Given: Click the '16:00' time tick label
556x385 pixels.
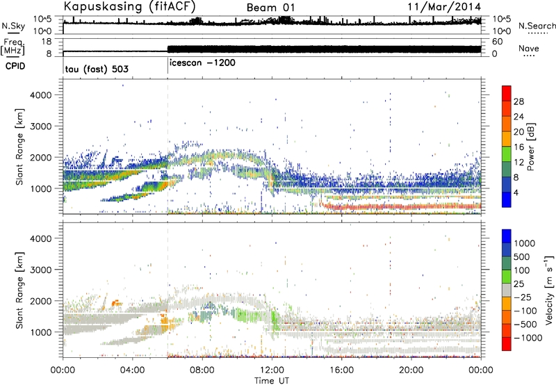Looking at the screenshot, I should pyautogui.click(x=341, y=370).
